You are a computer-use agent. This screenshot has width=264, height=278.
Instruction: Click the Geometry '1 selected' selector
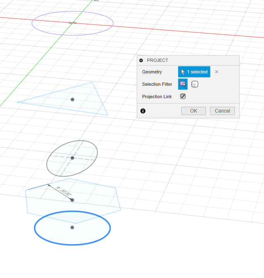pos(194,72)
